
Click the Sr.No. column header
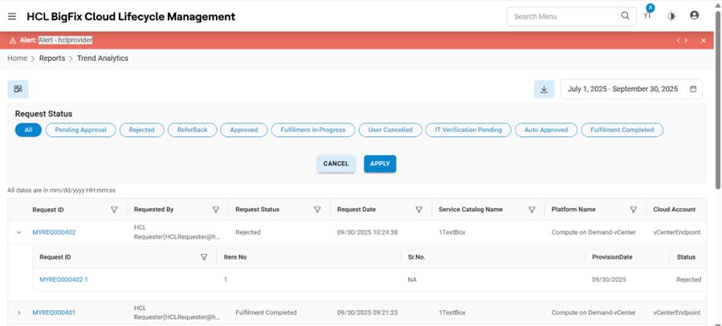click(417, 257)
